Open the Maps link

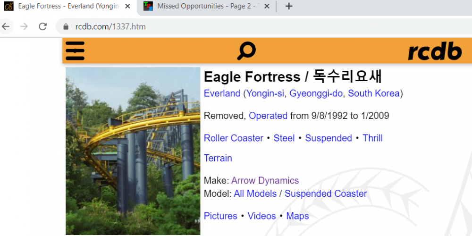point(297,216)
